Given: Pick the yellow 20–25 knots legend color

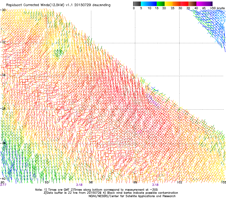Looking at the screenshot, I should click(x=169, y=4).
